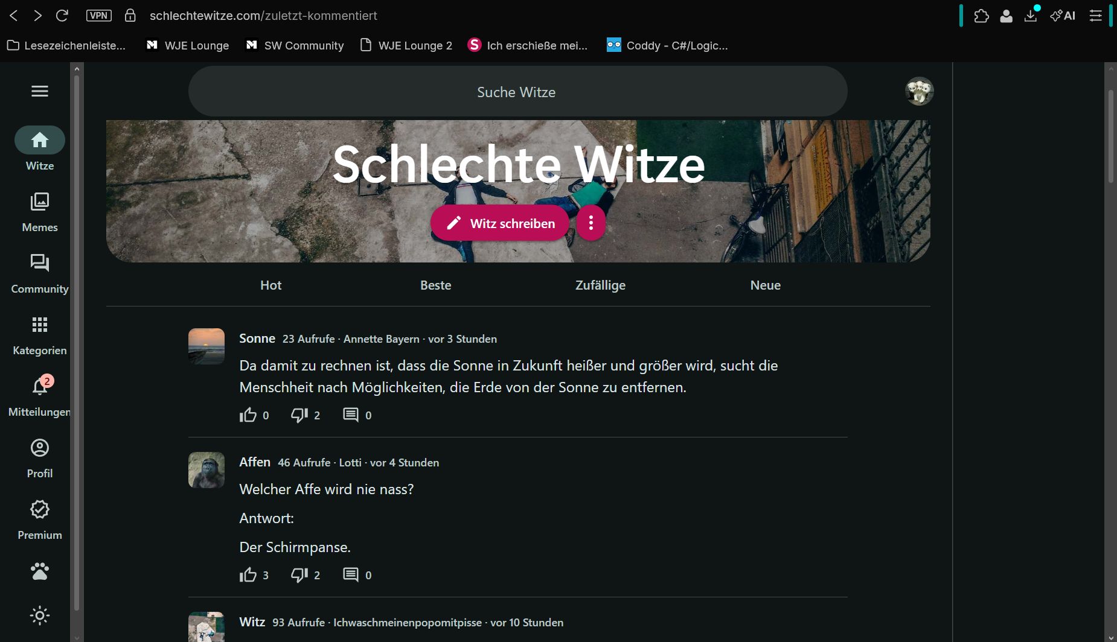Viewport: 1117px width, 642px height.
Task: Like the Sonne joke with thumbs up
Action: click(x=248, y=415)
